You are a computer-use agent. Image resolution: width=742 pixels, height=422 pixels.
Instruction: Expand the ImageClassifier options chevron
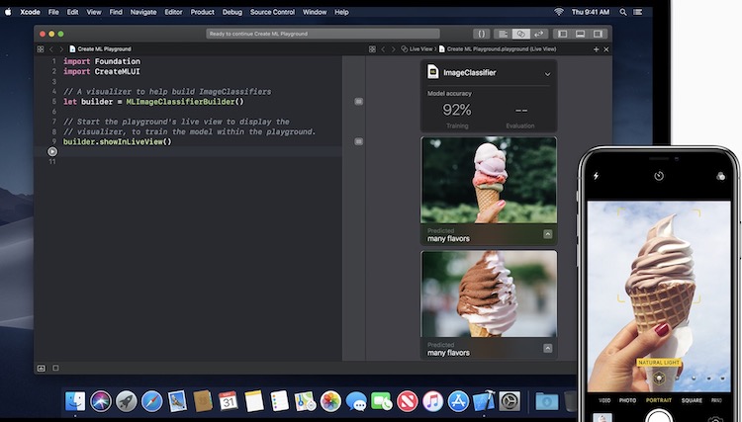tap(547, 74)
